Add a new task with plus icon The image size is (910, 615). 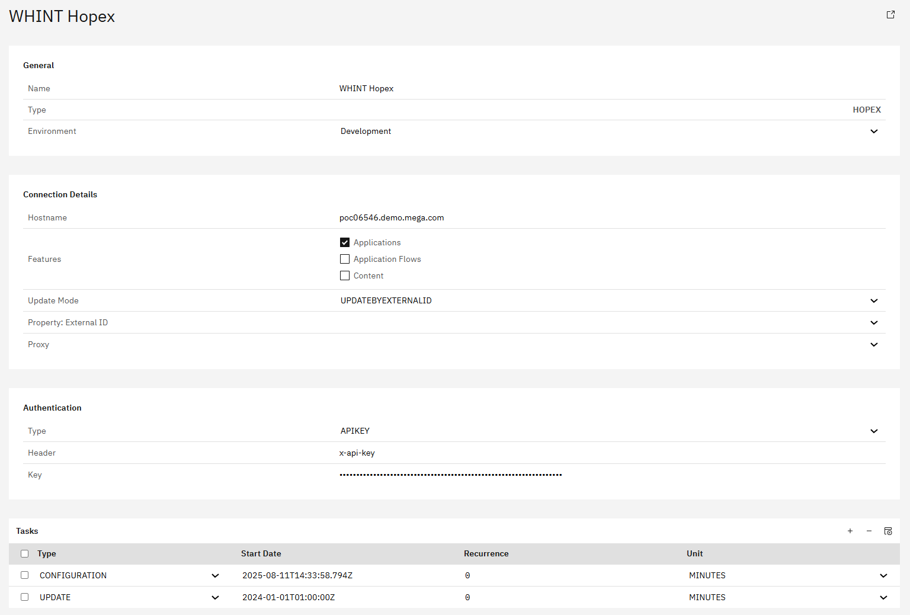850,531
